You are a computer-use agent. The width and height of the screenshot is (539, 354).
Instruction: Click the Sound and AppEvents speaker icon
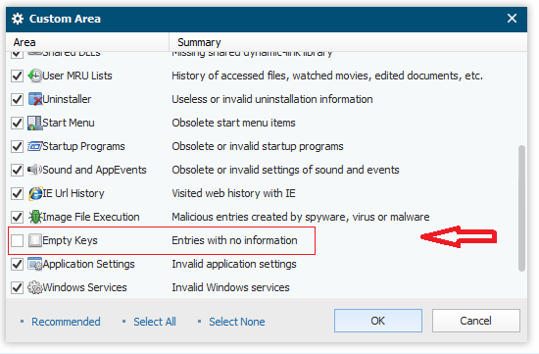34,170
